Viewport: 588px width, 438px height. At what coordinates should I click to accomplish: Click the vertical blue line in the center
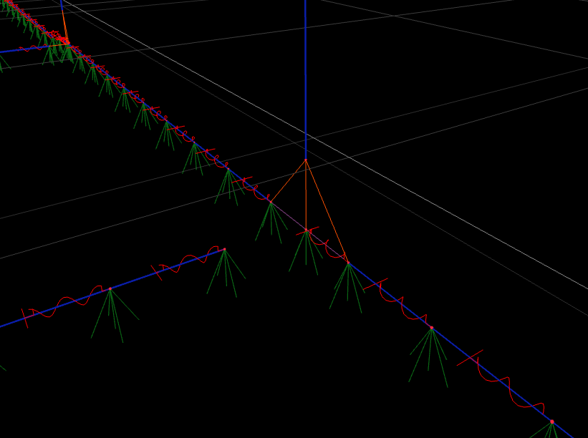tap(306, 79)
